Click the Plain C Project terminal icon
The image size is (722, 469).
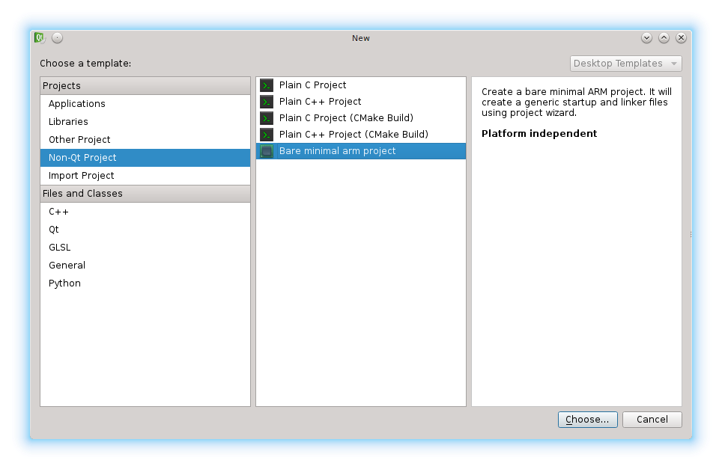tap(267, 85)
